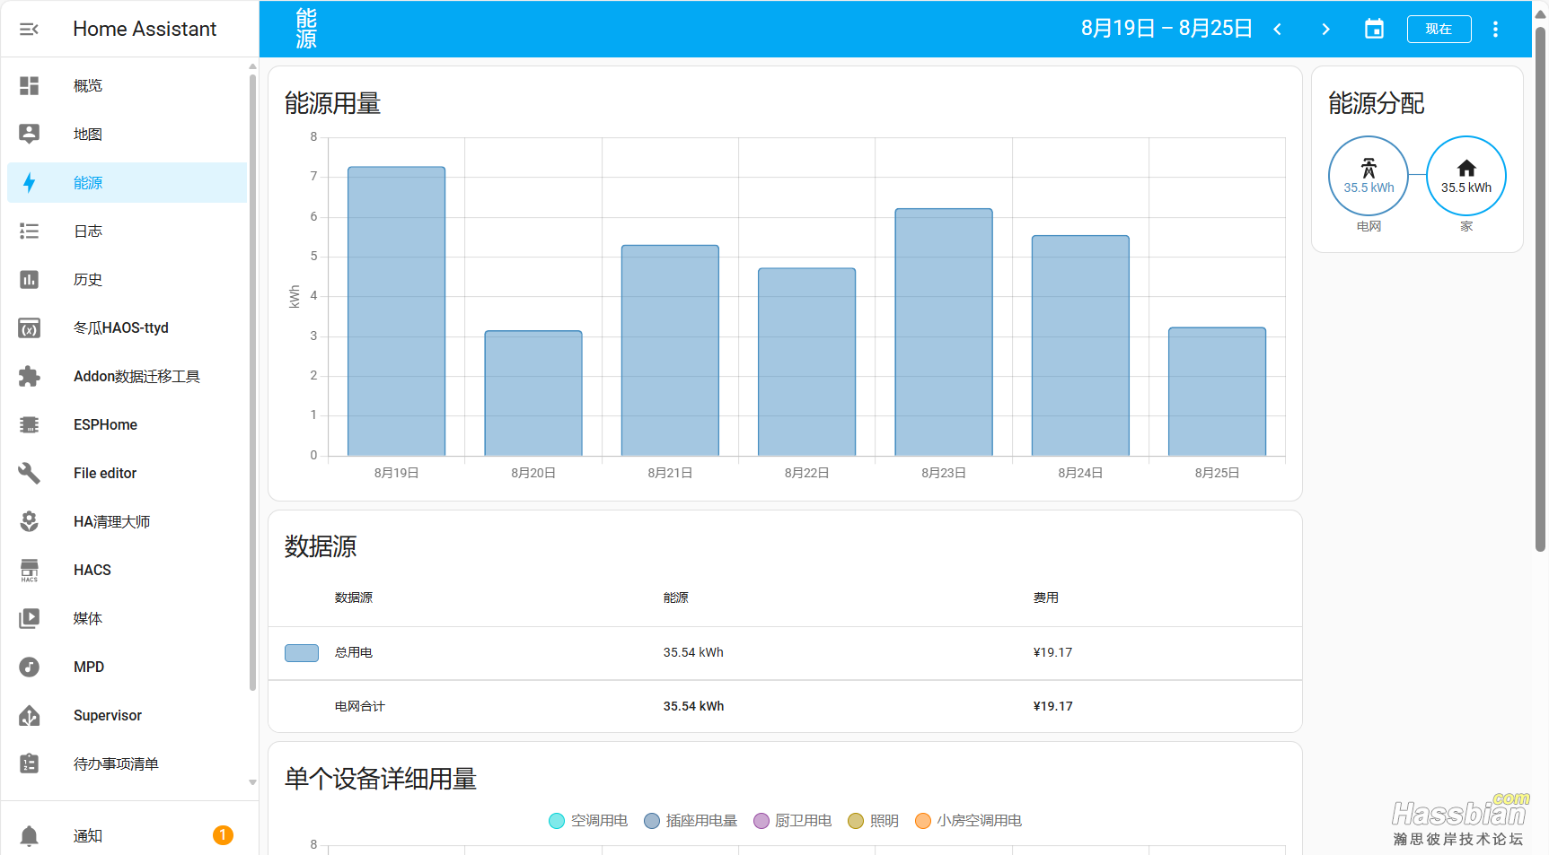Toggle 小房空调用电 legend series
This screenshot has height=855, width=1549.
click(968, 820)
